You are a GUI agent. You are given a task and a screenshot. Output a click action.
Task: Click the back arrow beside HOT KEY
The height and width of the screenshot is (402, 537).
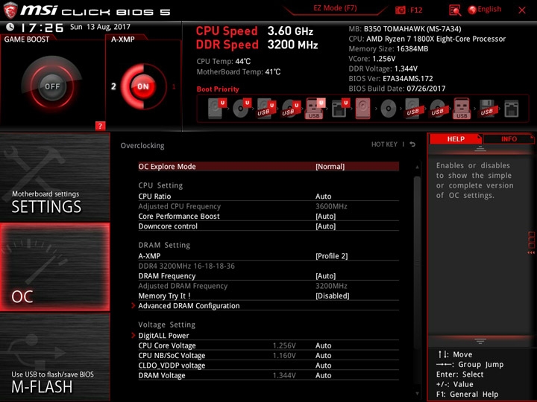tap(412, 144)
